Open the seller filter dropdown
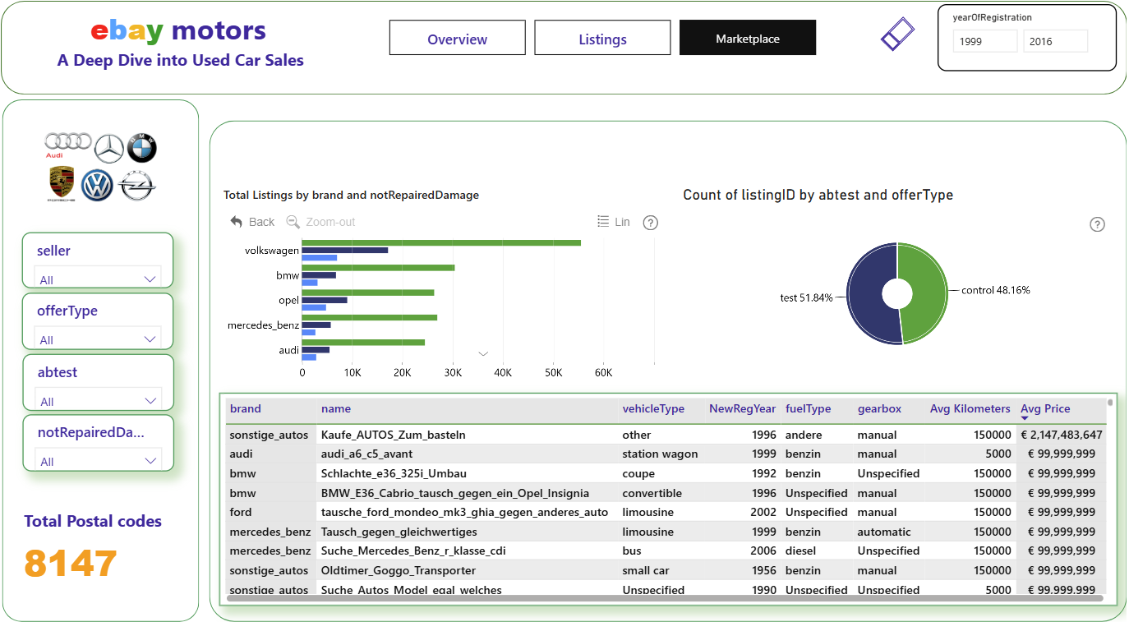The width and height of the screenshot is (1129, 622). click(98, 279)
